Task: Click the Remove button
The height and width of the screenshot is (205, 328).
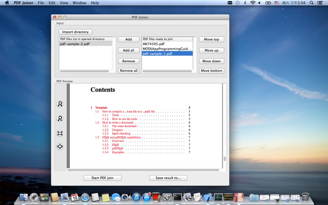Action: click(129, 61)
